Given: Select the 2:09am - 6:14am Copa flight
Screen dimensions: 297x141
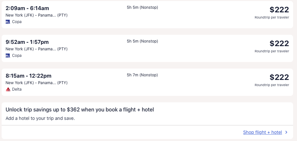Looking at the screenshot, I should [27, 8].
